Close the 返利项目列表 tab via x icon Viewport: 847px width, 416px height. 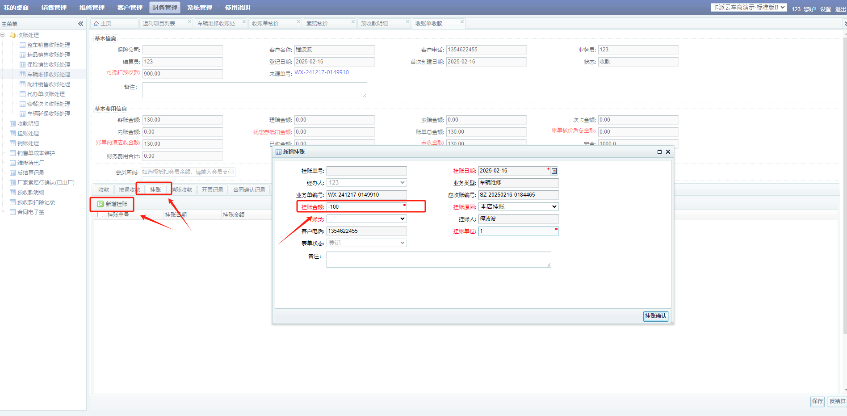[189, 22]
